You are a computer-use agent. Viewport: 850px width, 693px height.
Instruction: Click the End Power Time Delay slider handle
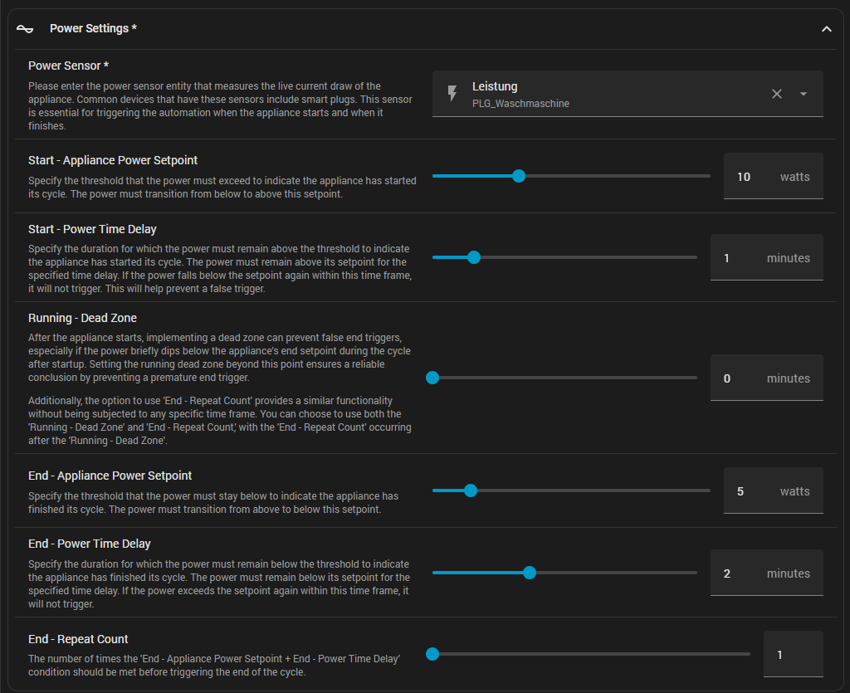pyautogui.click(x=530, y=573)
